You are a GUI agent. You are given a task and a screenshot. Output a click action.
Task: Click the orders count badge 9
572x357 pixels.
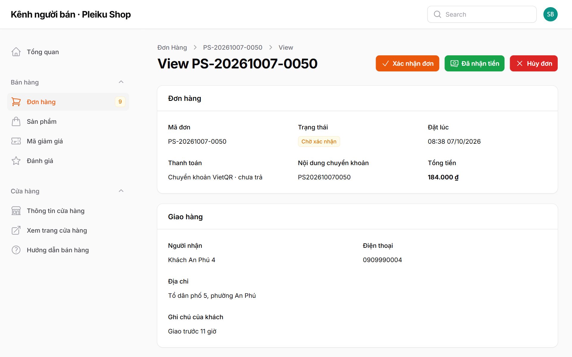point(120,102)
